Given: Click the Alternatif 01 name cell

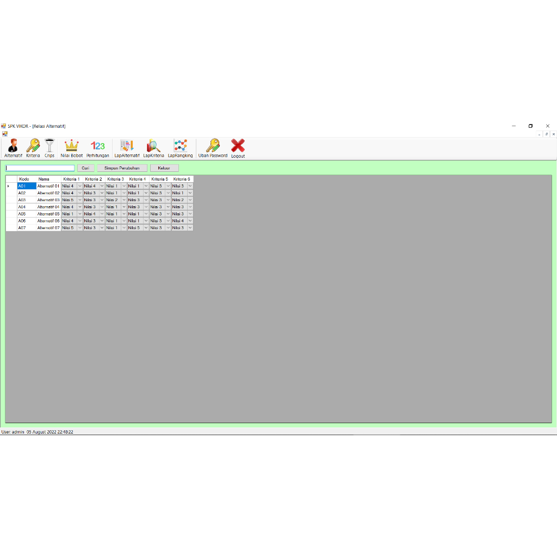Looking at the screenshot, I should [x=48, y=186].
